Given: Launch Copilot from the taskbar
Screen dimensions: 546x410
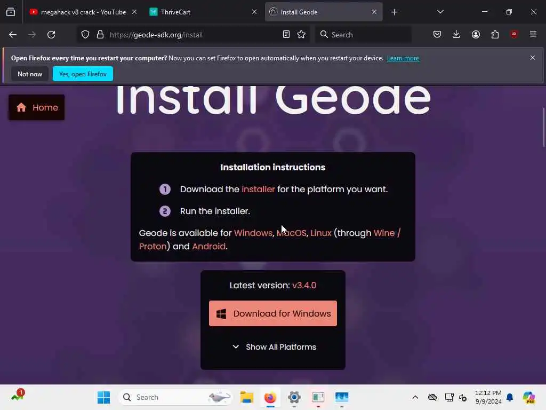Looking at the screenshot, I should point(529,397).
